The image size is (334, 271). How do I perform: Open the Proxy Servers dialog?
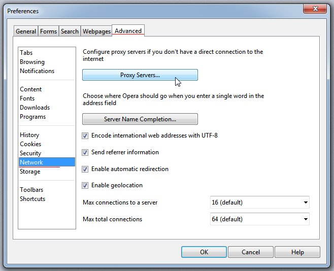click(140, 75)
